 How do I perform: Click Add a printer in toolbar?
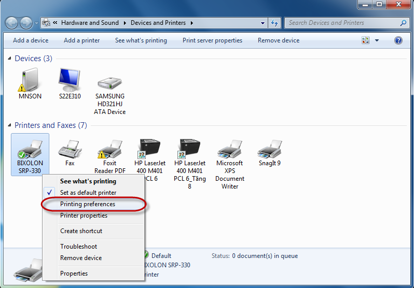point(81,40)
